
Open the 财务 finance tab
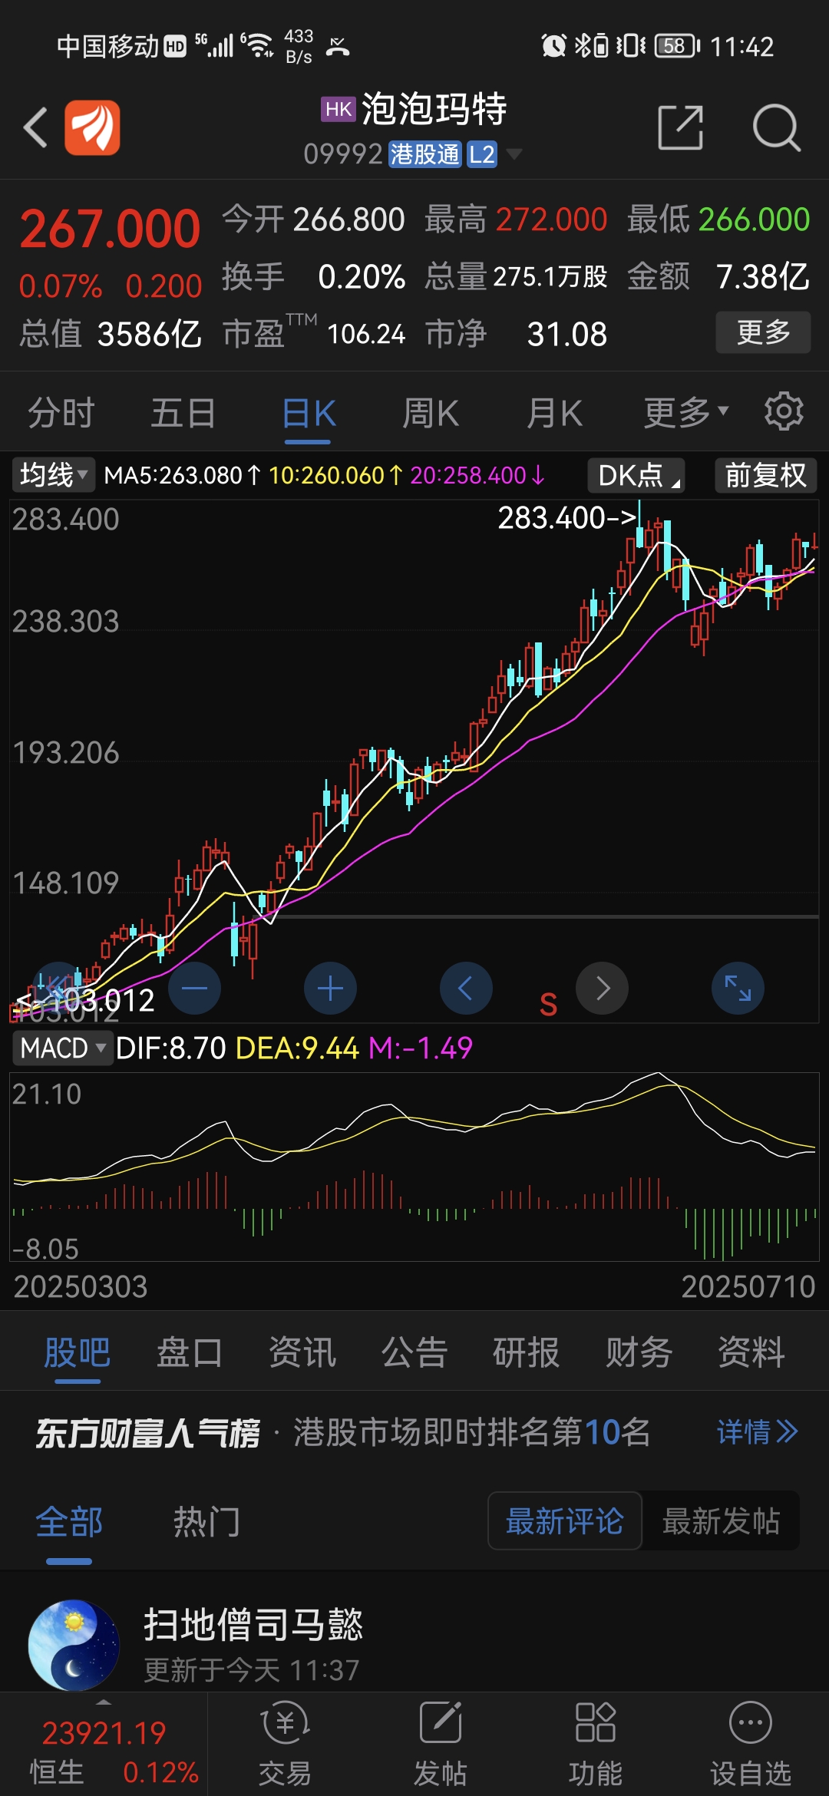[x=639, y=1352]
